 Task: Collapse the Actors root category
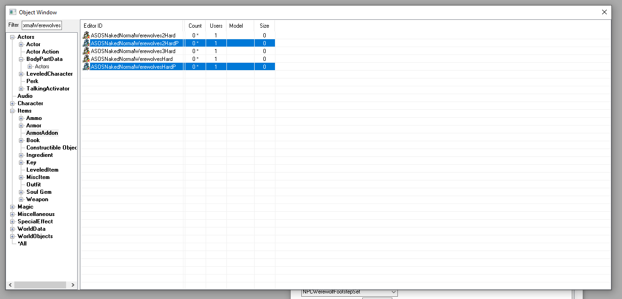click(12, 37)
